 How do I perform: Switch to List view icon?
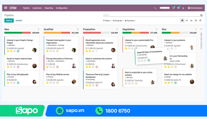pos(187,20)
